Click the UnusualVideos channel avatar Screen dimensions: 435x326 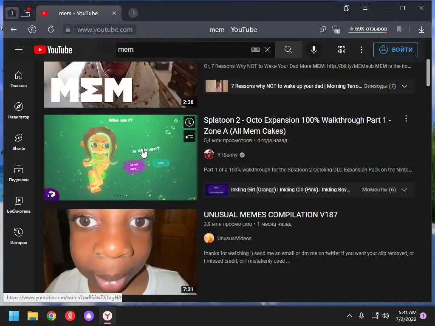209,238
